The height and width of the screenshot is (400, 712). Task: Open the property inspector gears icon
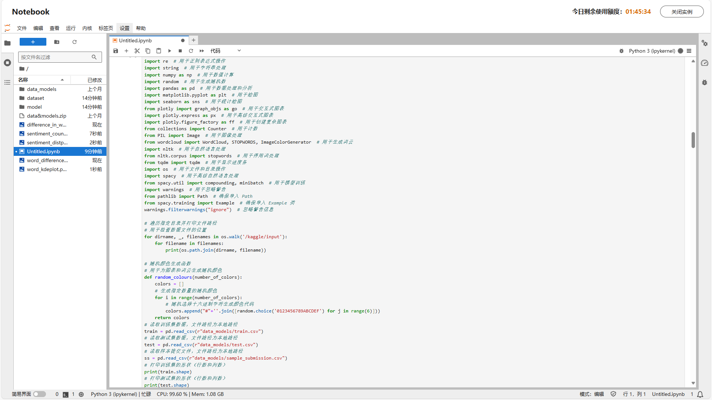pyautogui.click(x=705, y=43)
